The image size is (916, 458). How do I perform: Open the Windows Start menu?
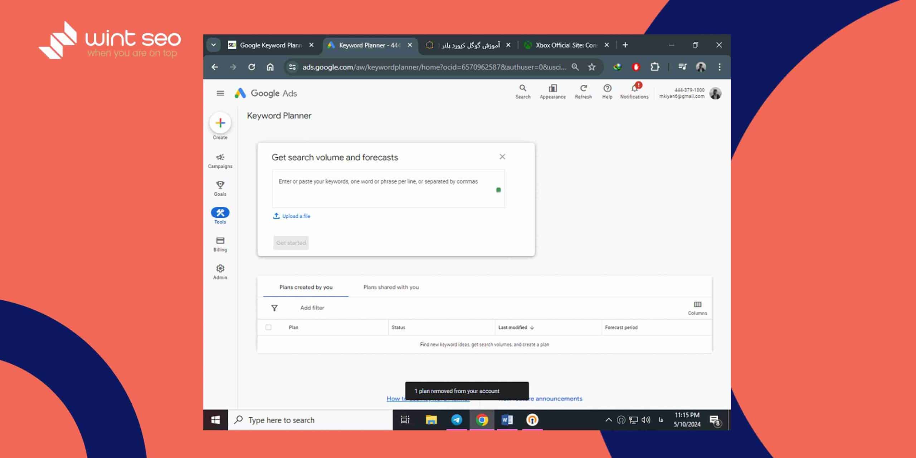pyautogui.click(x=215, y=420)
